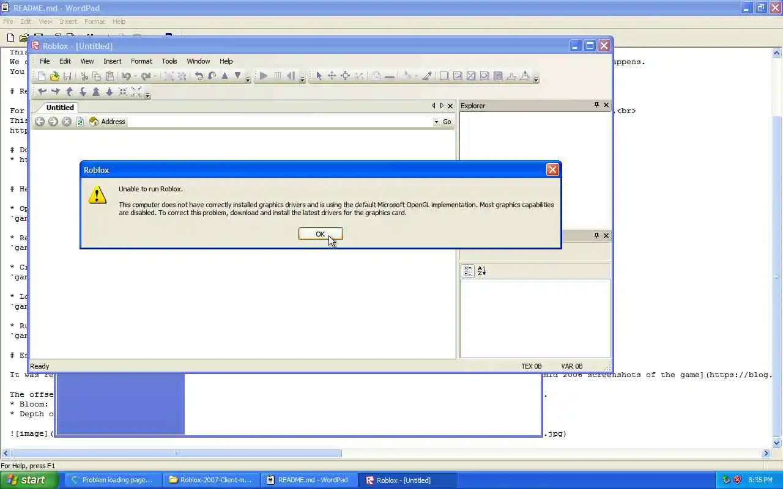
Task: Open the Roblox Tools menu
Action: (x=169, y=61)
